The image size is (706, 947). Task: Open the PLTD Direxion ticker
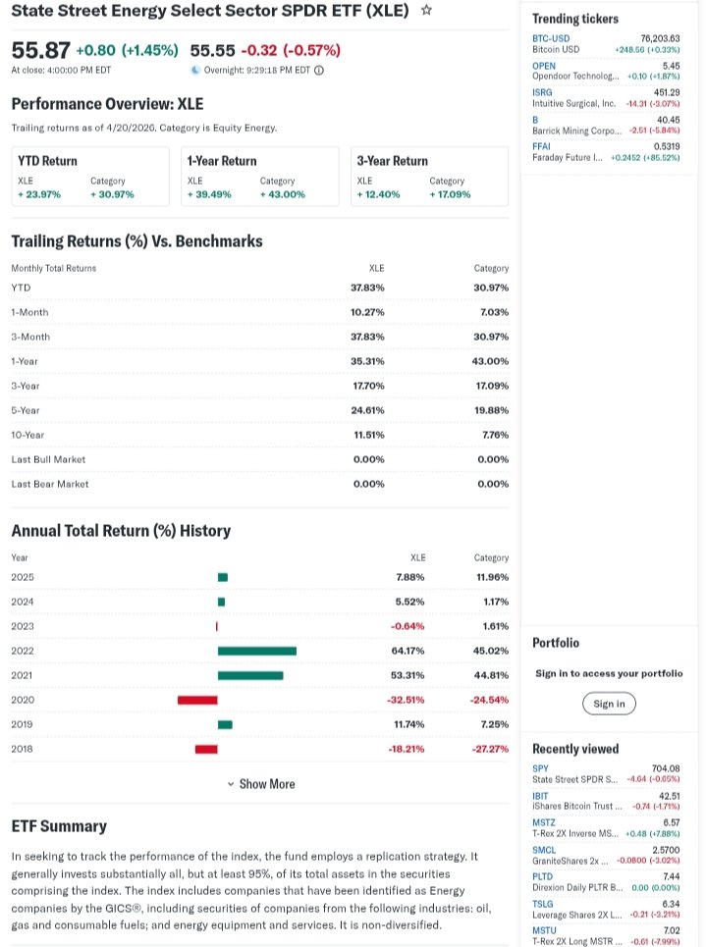tap(542, 876)
